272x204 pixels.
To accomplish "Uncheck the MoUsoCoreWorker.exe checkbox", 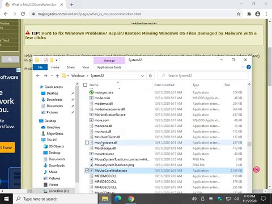I will click(87, 171).
